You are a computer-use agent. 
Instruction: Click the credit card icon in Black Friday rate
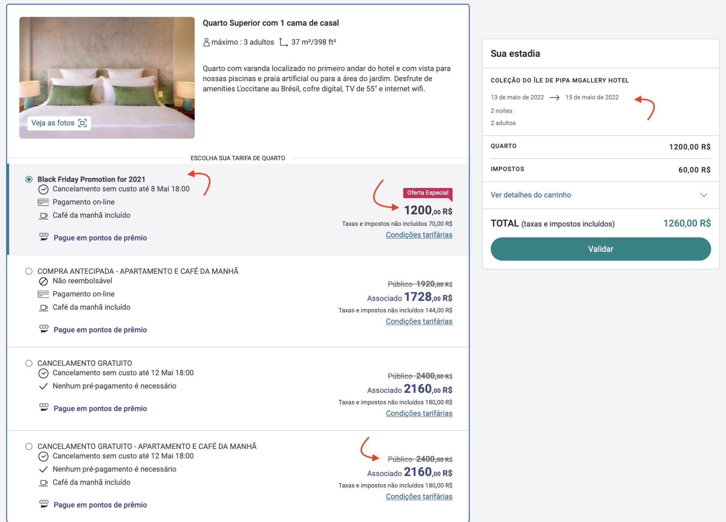pyautogui.click(x=43, y=202)
